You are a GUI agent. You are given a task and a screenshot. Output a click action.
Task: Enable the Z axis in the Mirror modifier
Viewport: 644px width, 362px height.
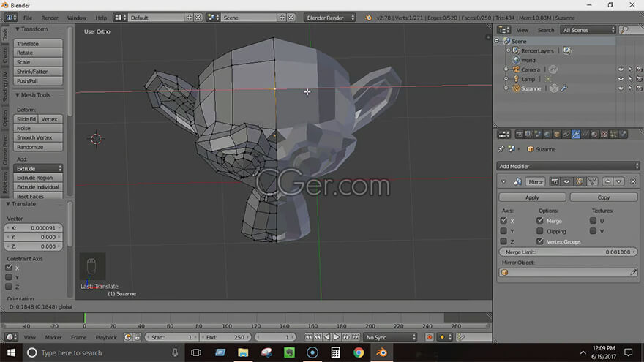[x=503, y=241]
